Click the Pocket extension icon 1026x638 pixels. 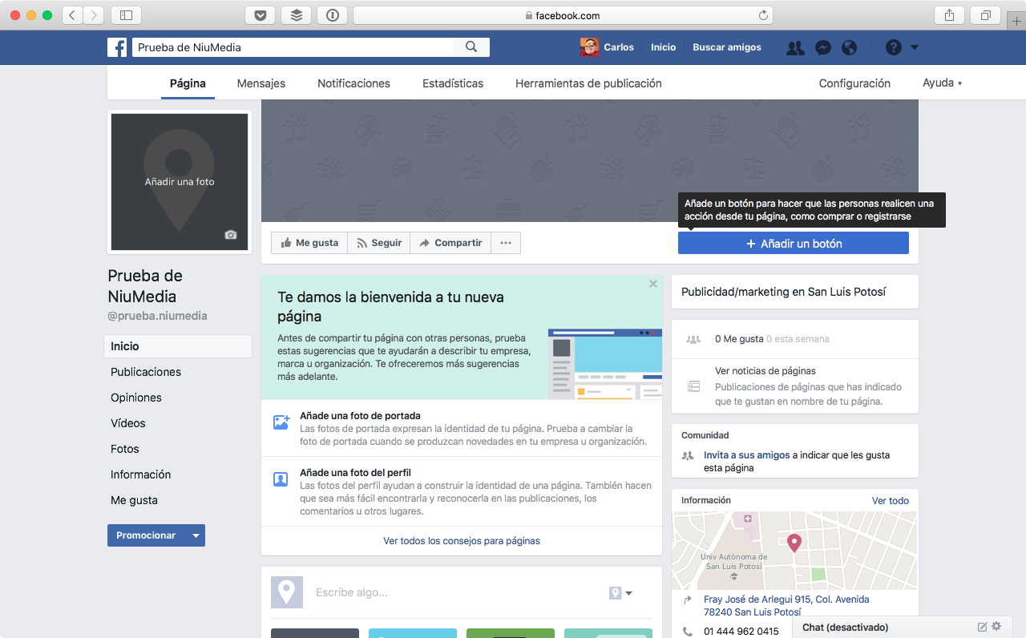click(261, 15)
